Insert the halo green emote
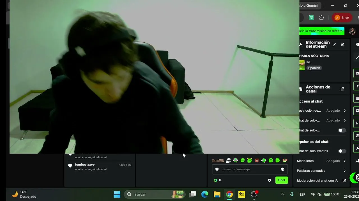Viewport: 359px width, 201px height. coord(250,160)
